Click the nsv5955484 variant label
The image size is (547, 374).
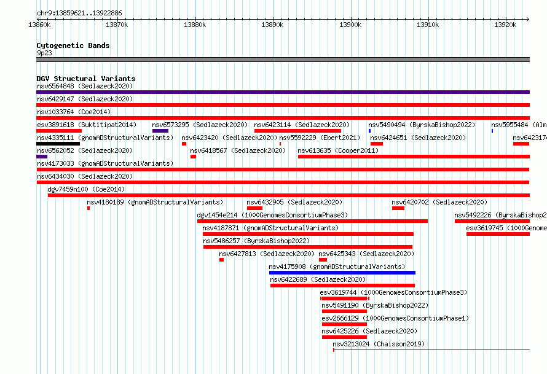coord(519,125)
